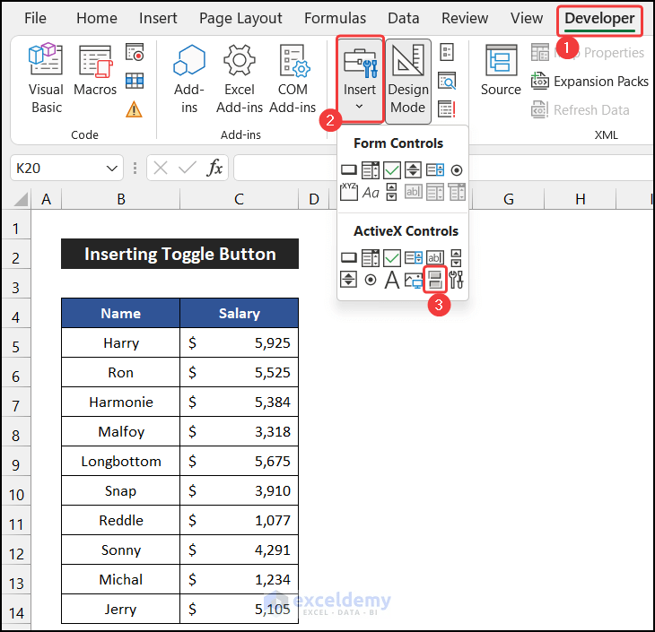Viewport: 655px width, 632px height.
Task: Insert ActiveX Combo Box
Action: (x=371, y=258)
